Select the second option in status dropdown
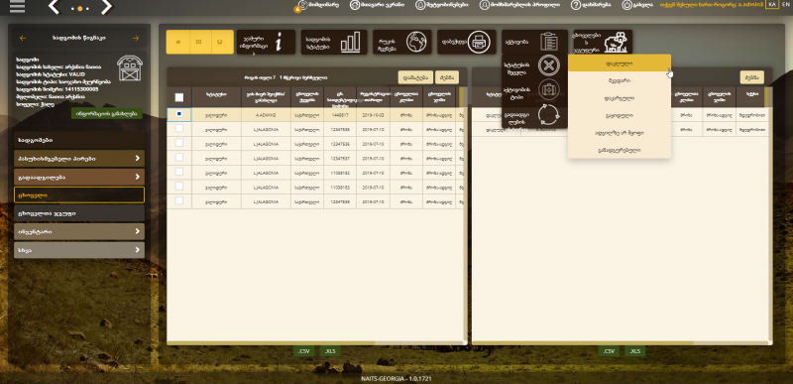Image resolution: width=793 pixels, height=384 pixels. pyautogui.click(x=619, y=80)
